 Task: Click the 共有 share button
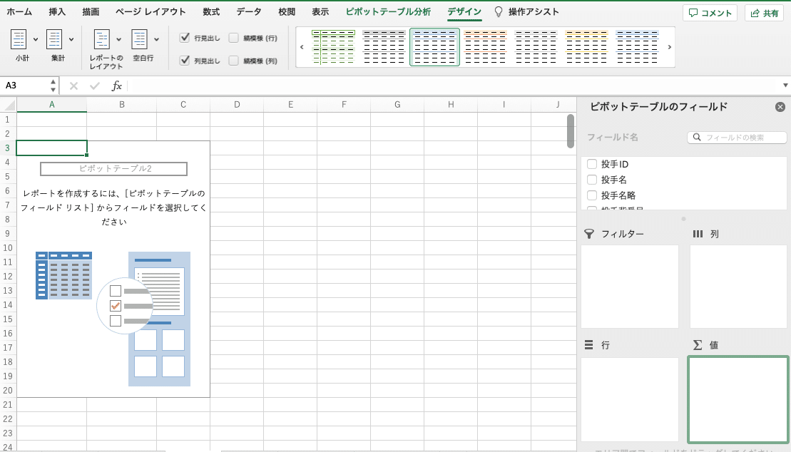click(764, 13)
